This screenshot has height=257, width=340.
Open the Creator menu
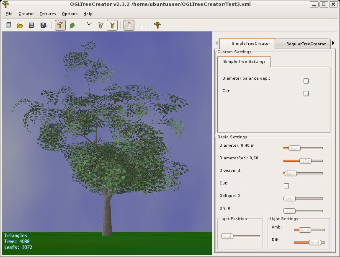click(26, 14)
